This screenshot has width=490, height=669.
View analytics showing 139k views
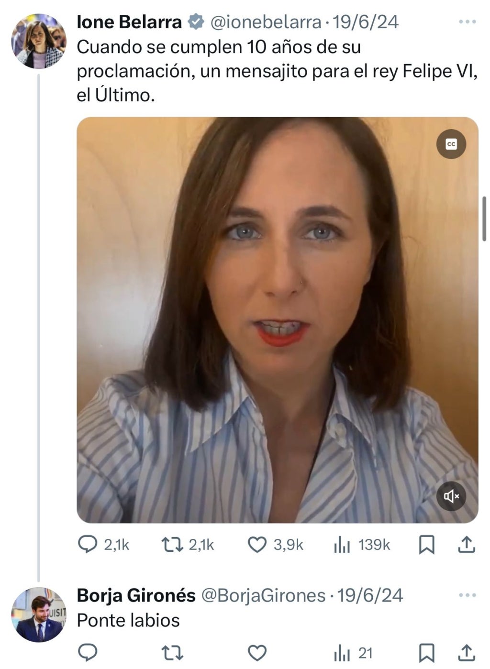click(342, 544)
